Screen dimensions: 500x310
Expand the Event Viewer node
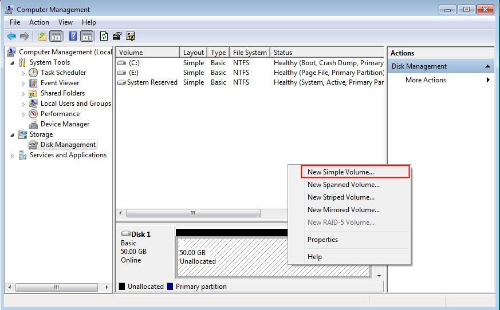coord(23,84)
